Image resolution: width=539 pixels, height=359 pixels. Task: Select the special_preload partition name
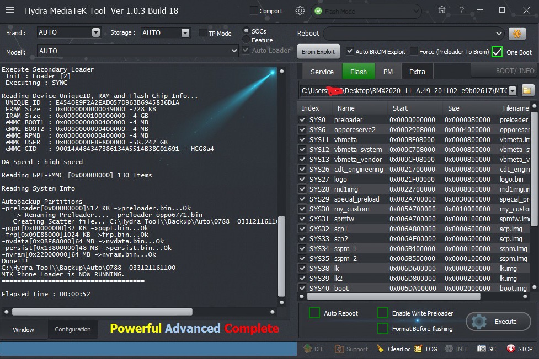(356, 199)
